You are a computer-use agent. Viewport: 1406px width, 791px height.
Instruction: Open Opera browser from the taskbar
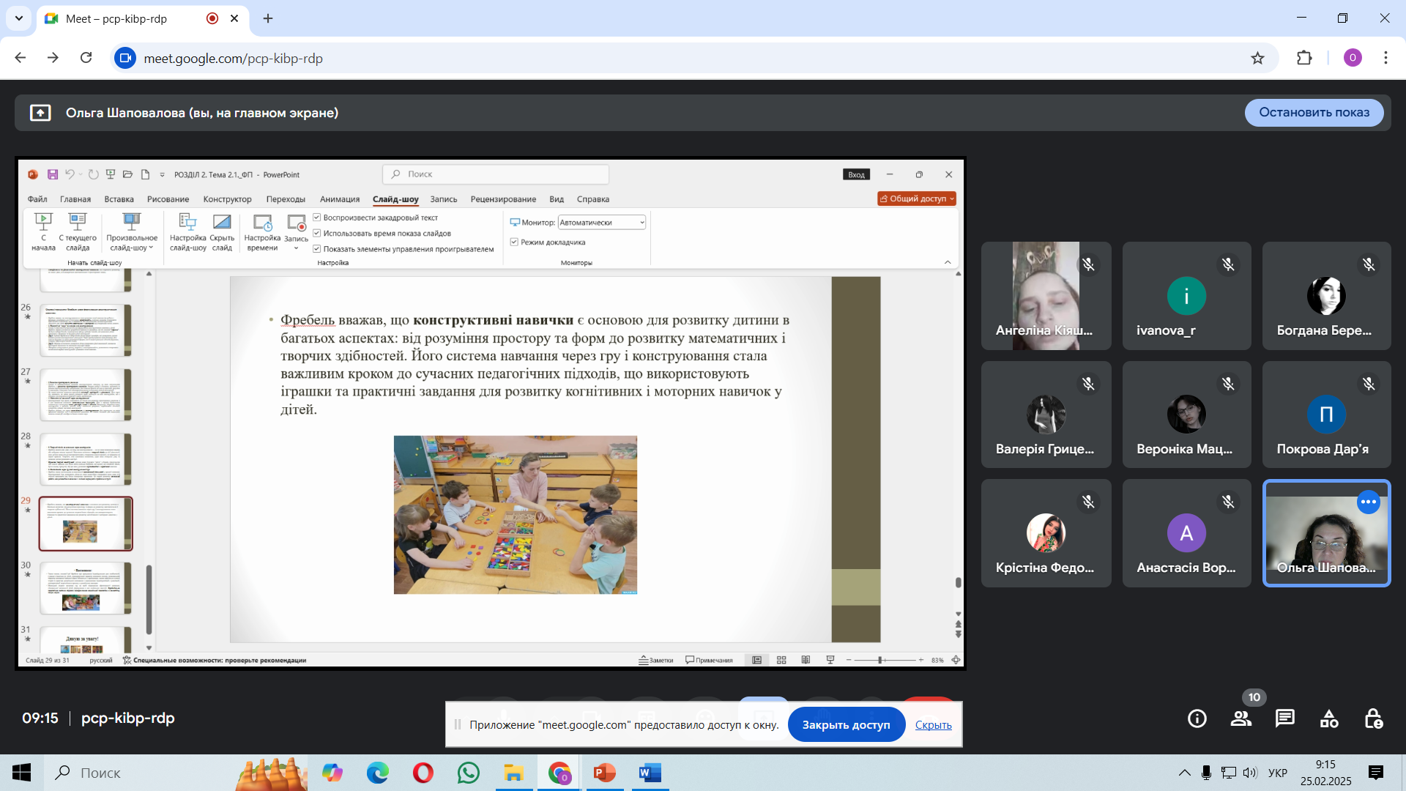[x=423, y=773]
